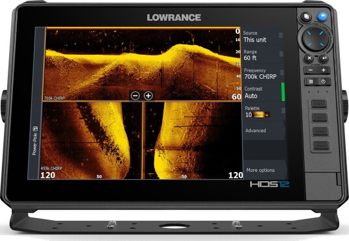Screen dimensions: 349x241
Task: Tap the "60" depth range value
Action: pyautogui.click(x=236, y=96)
